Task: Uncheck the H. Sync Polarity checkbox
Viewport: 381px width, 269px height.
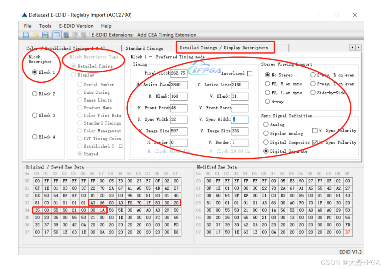Action: tap(315, 142)
